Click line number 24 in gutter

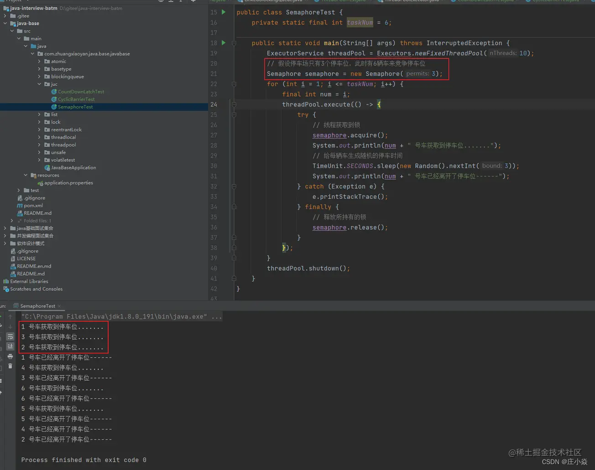[x=214, y=104]
